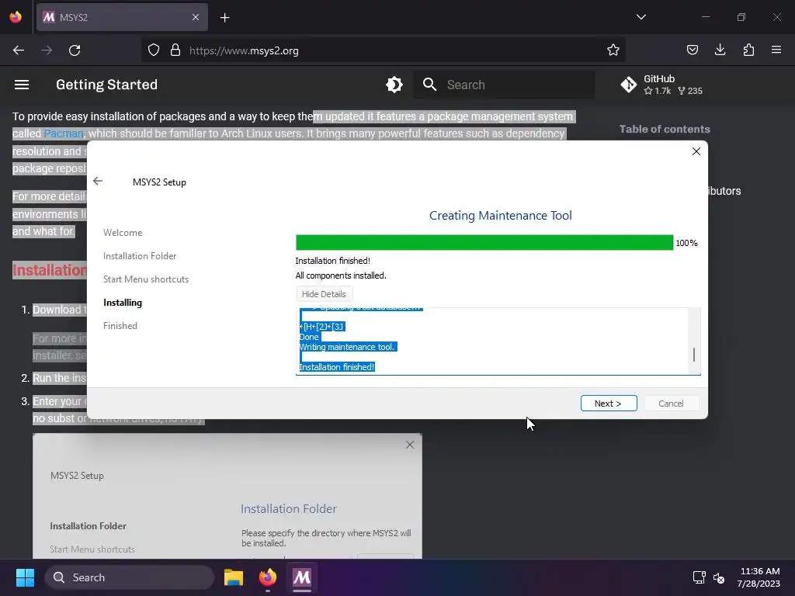The image size is (795, 596).
Task: Close the MSYS2 browser tab
Action: 196,17
